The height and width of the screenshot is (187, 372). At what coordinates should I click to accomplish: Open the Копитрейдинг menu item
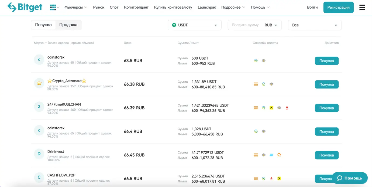tap(136, 7)
